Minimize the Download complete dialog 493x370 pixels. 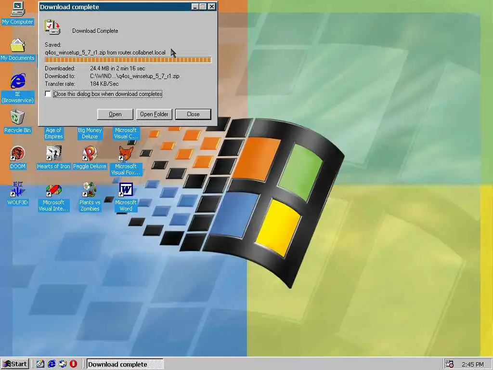[x=195, y=7]
